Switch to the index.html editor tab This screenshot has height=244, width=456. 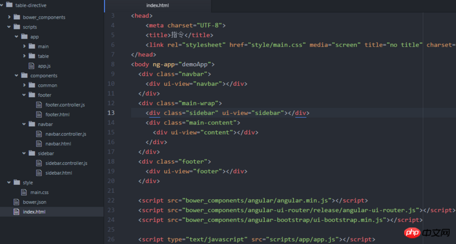[157, 6]
